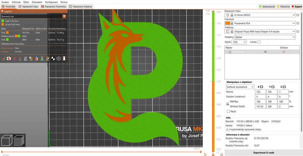
Task: Toggle the scale ratio lock icon
Action: pos(227,104)
